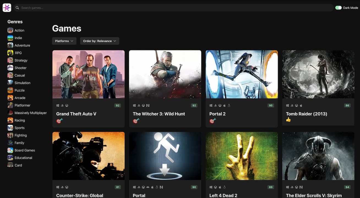Click the Massively Multiplayer genre icon

[10, 113]
